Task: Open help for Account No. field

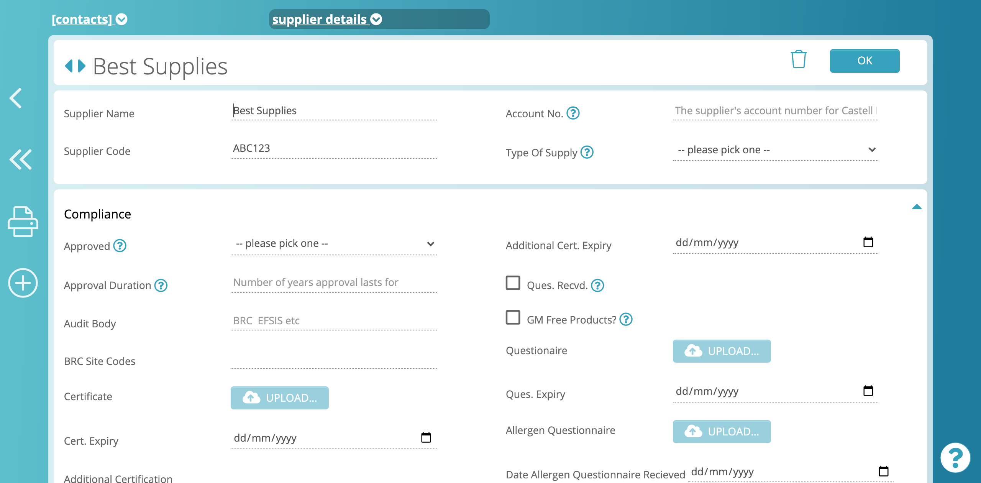Action: [573, 113]
